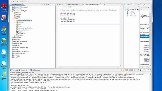This screenshot has height=91, width=162.
Task: Expand the Binaries node
Action: click(13, 13)
